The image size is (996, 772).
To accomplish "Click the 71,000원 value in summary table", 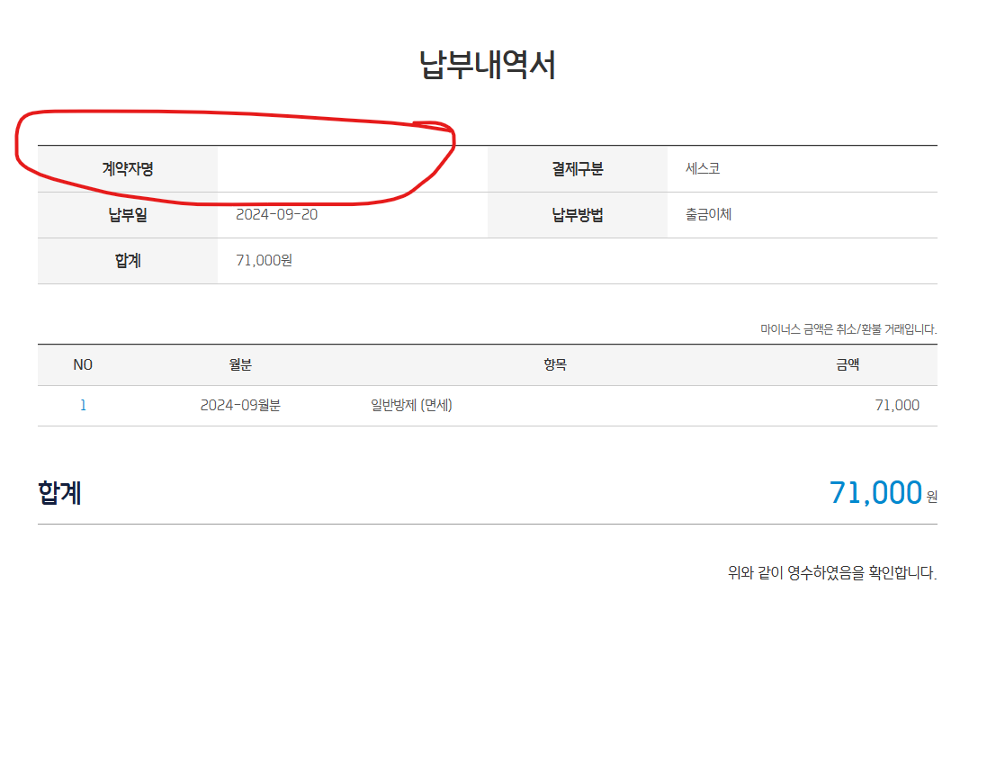I will [x=264, y=261].
